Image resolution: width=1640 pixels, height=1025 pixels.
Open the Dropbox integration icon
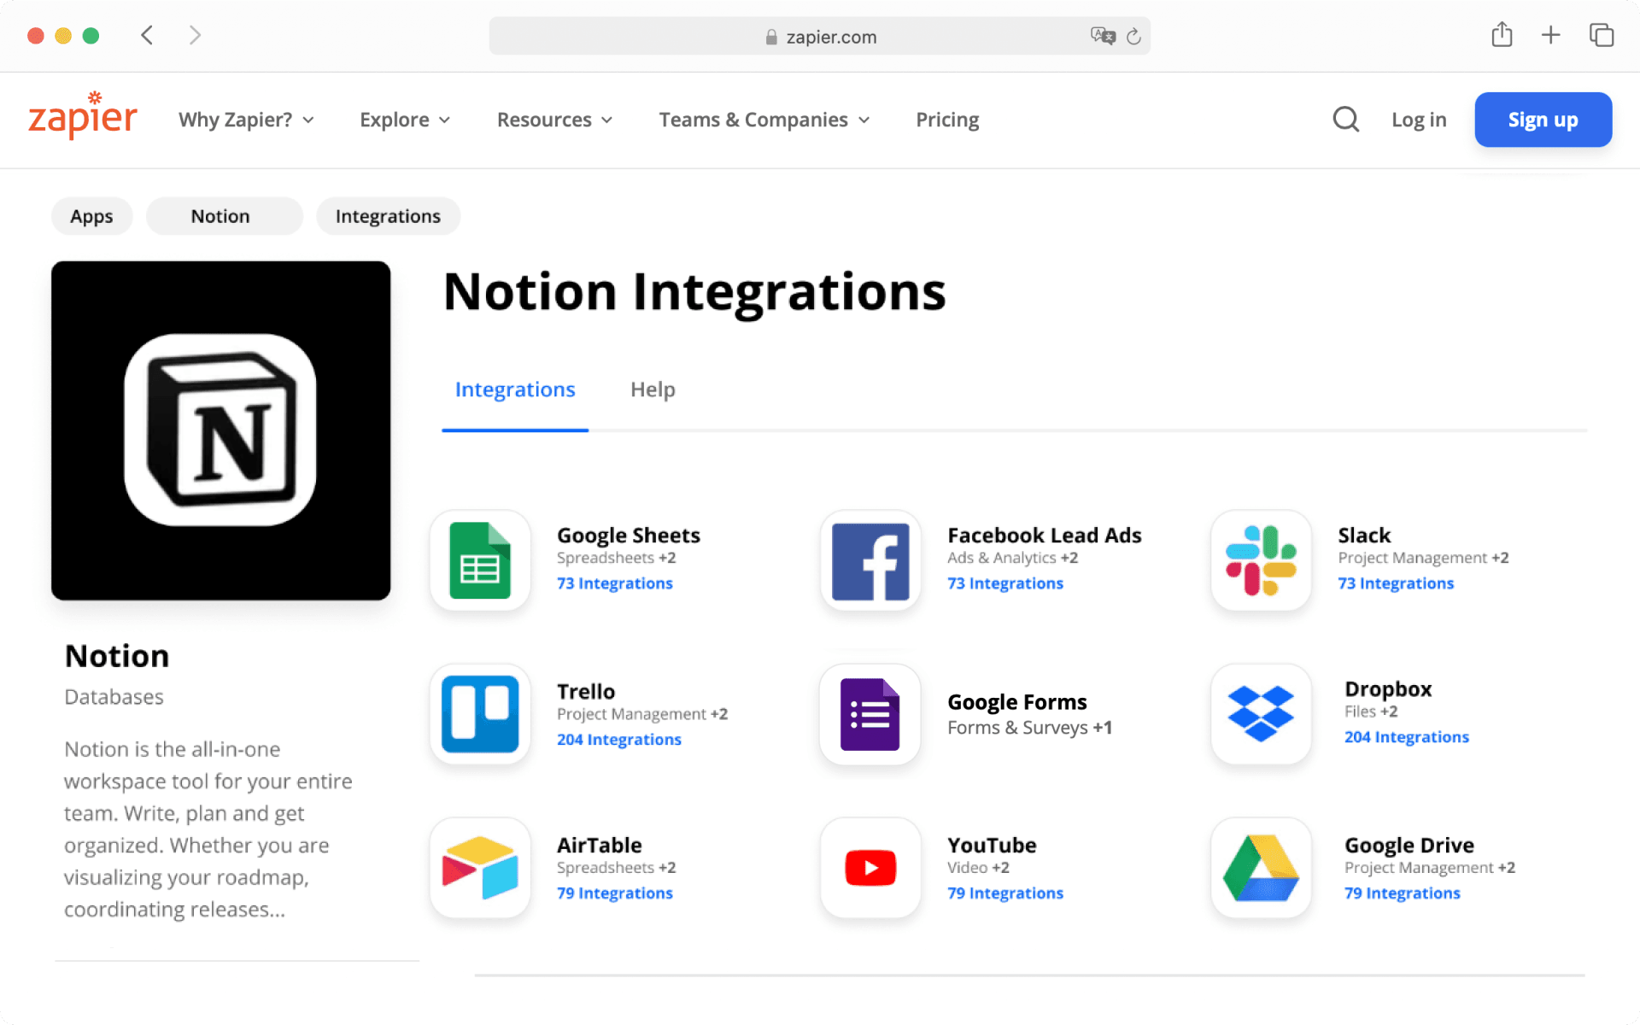1261,714
